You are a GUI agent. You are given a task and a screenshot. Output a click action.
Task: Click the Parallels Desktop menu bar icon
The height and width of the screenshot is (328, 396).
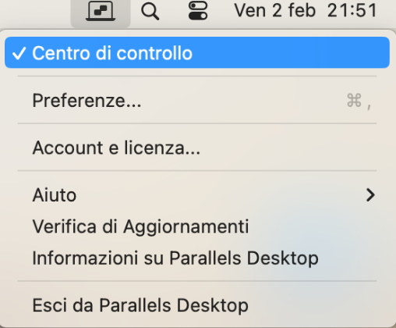(101, 11)
